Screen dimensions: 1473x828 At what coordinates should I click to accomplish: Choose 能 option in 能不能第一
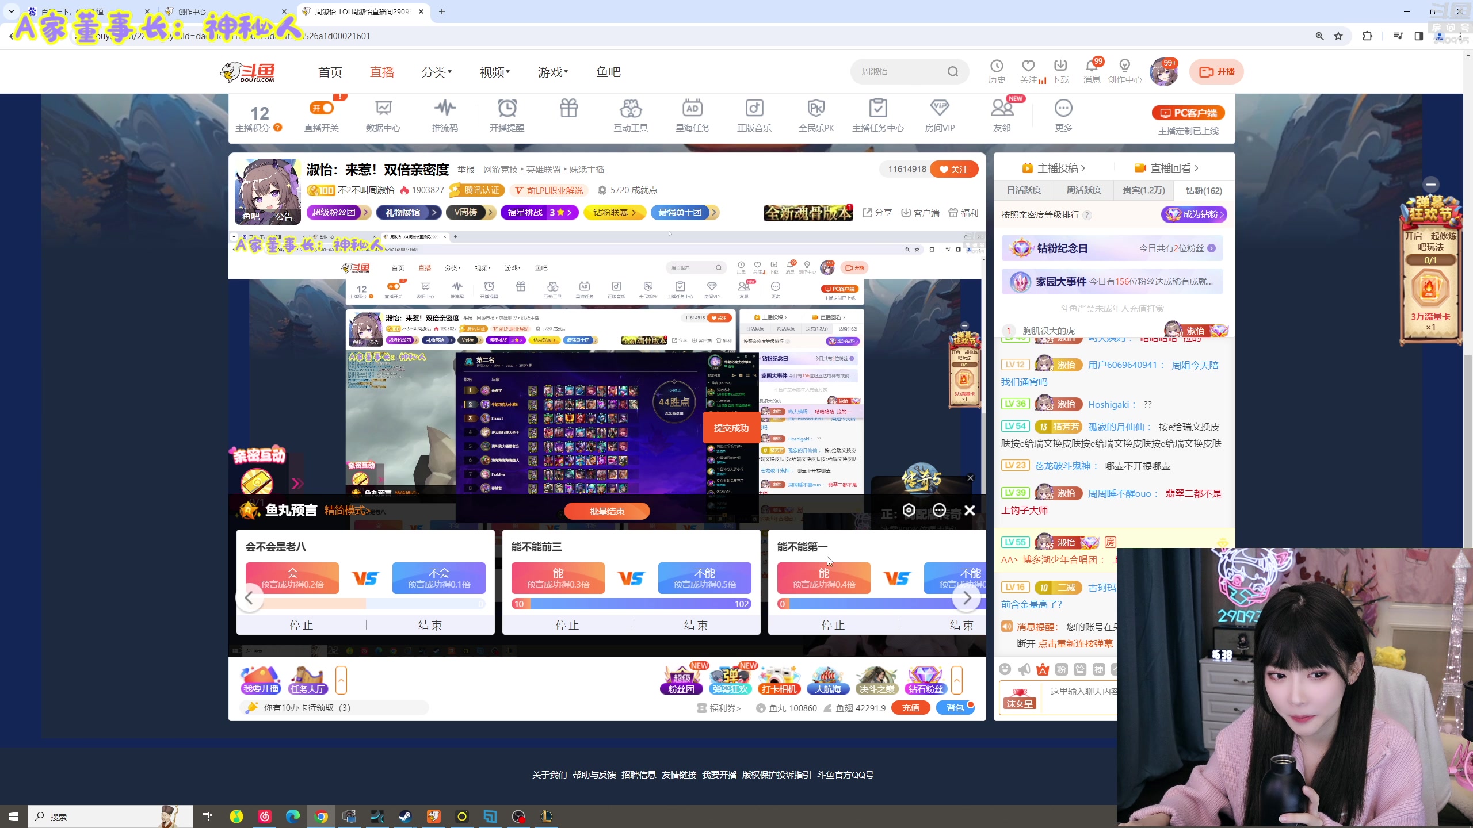(824, 578)
